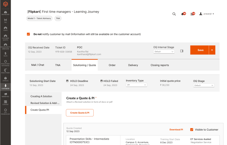227x145 pixels.
Task: Click the HOLD Failed calendar icon
Action: point(102,81)
